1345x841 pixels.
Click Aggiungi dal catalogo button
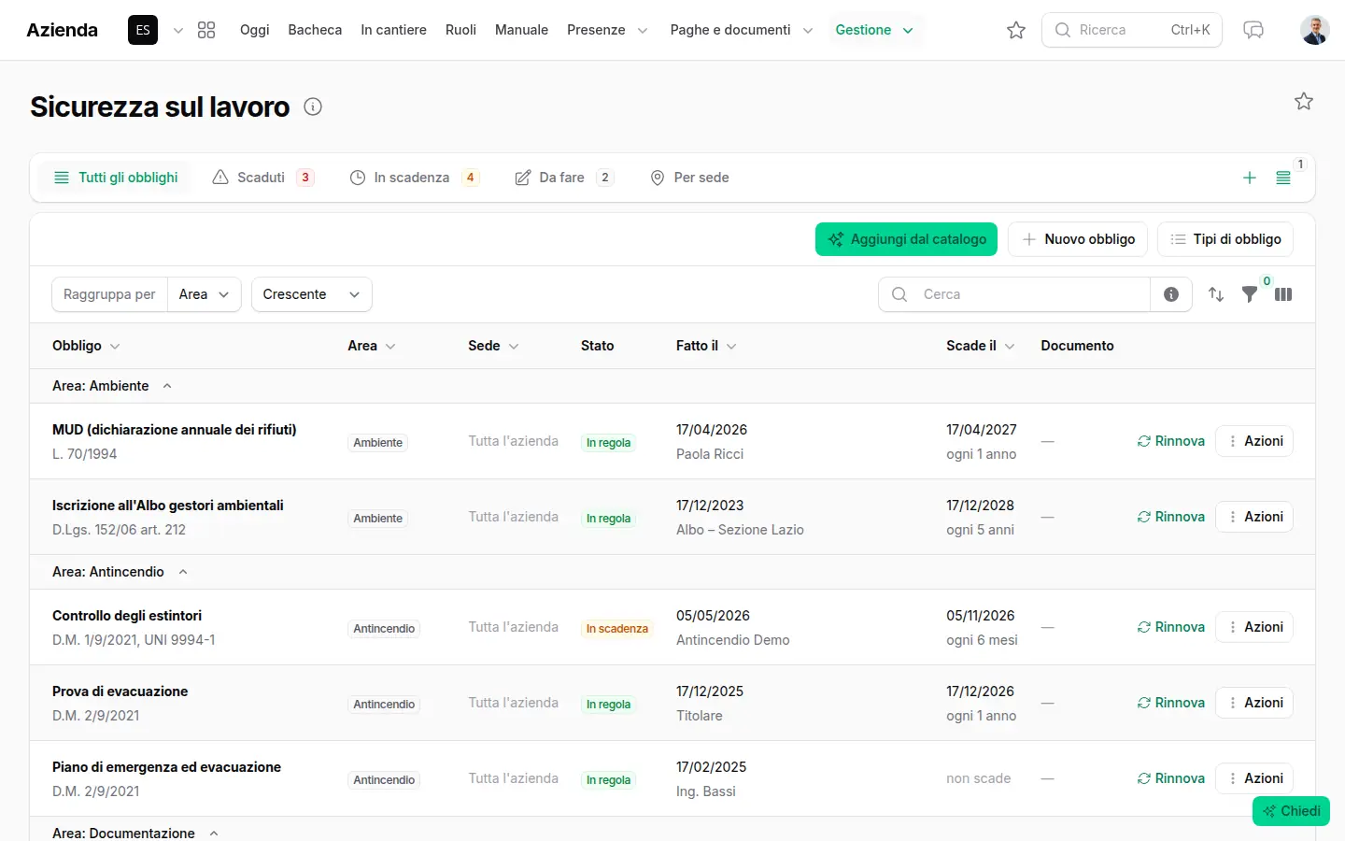click(x=906, y=239)
